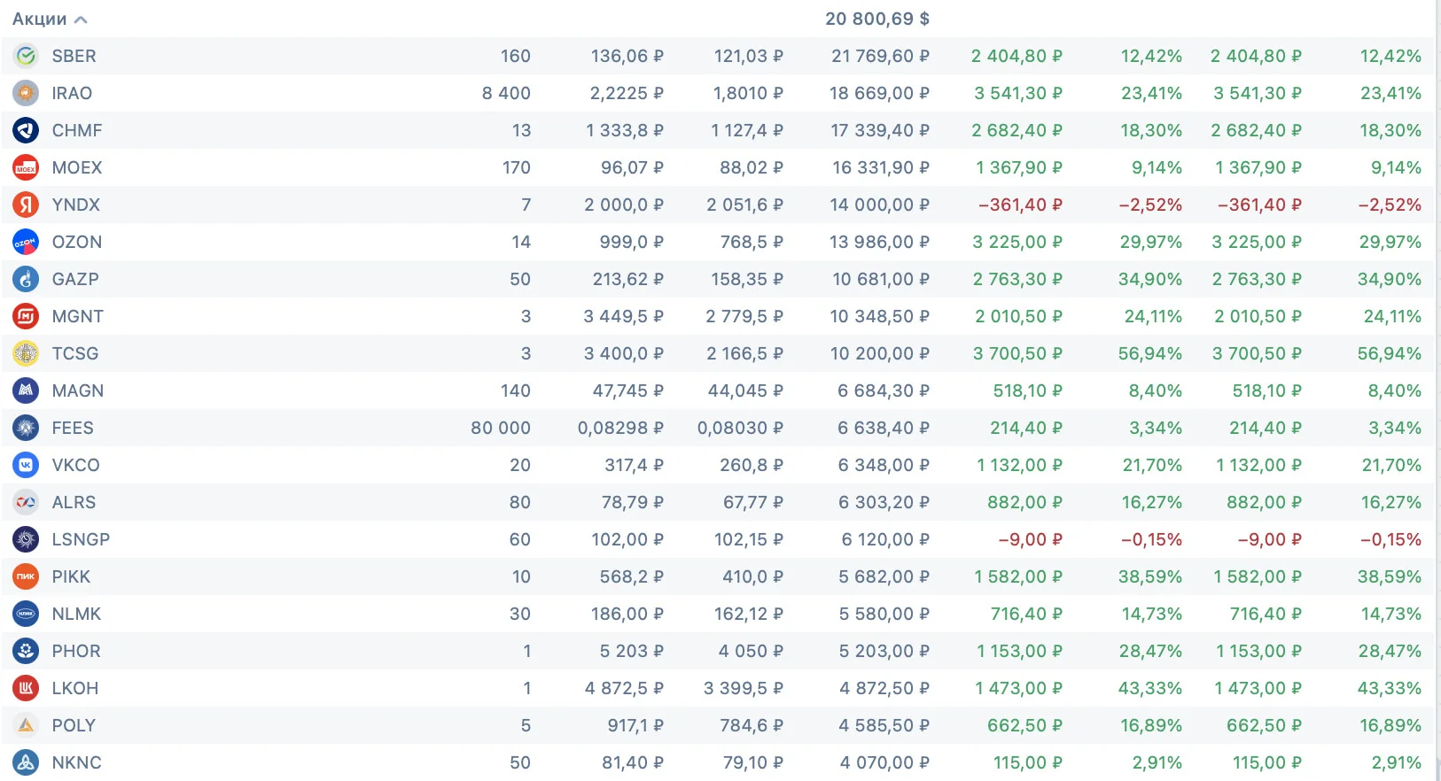The image size is (1441, 781).
Task: Click the NKNC company logo icon
Action: point(26,762)
